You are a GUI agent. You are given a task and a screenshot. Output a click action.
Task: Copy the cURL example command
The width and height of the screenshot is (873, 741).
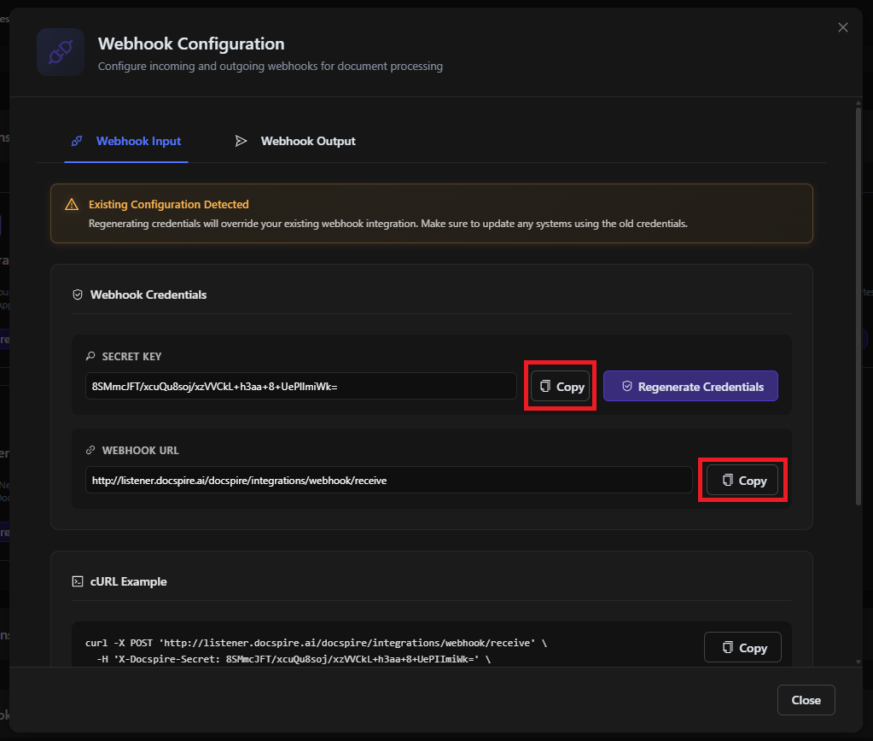pos(742,648)
